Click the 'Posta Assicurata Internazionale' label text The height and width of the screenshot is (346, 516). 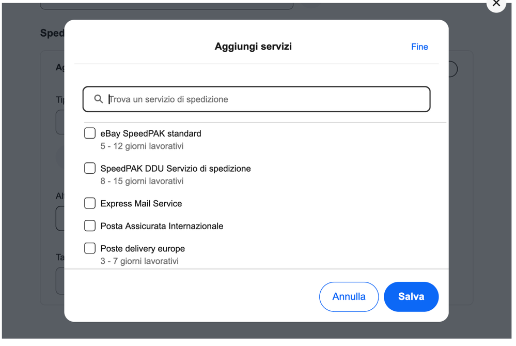pos(162,226)
